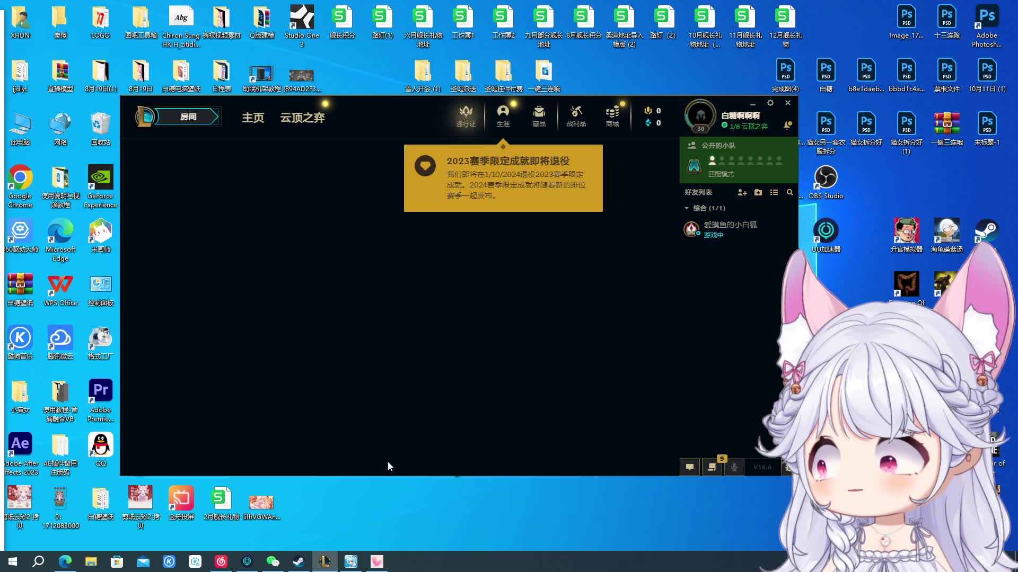Open the 格式工厂 desktop shortcut

point(100,343)
